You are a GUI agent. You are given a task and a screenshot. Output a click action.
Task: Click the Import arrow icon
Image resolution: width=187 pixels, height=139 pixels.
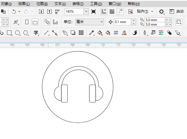point(41,12)
